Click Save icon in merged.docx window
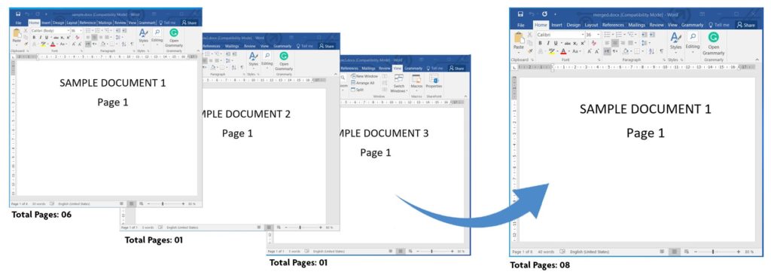 tap(520, 14)
